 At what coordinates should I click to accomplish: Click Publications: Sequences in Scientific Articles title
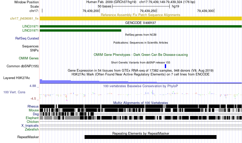click(x=141, y=43)
